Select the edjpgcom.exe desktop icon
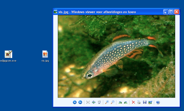 click(x=8, y=54)
